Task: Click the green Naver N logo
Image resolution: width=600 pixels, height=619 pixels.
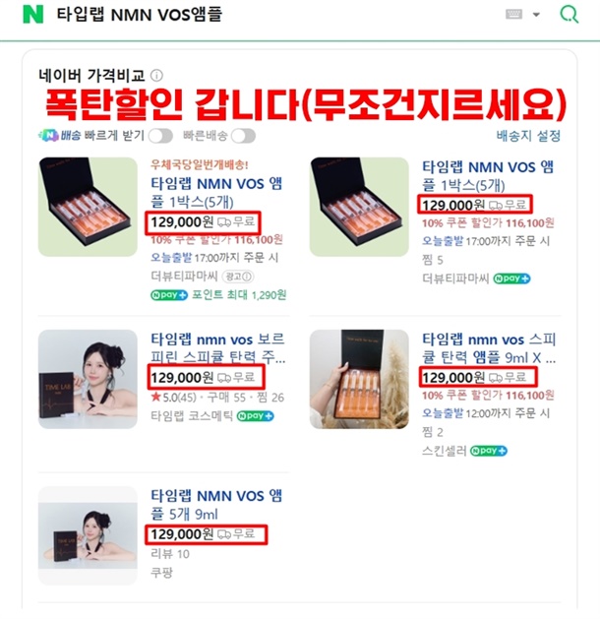Action: coord(33,14)
